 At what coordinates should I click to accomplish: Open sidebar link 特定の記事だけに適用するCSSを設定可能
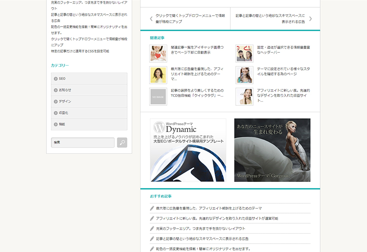click(x=80, y=51)
